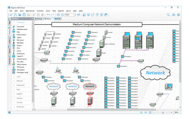Create a new map document

click(15, 15)
